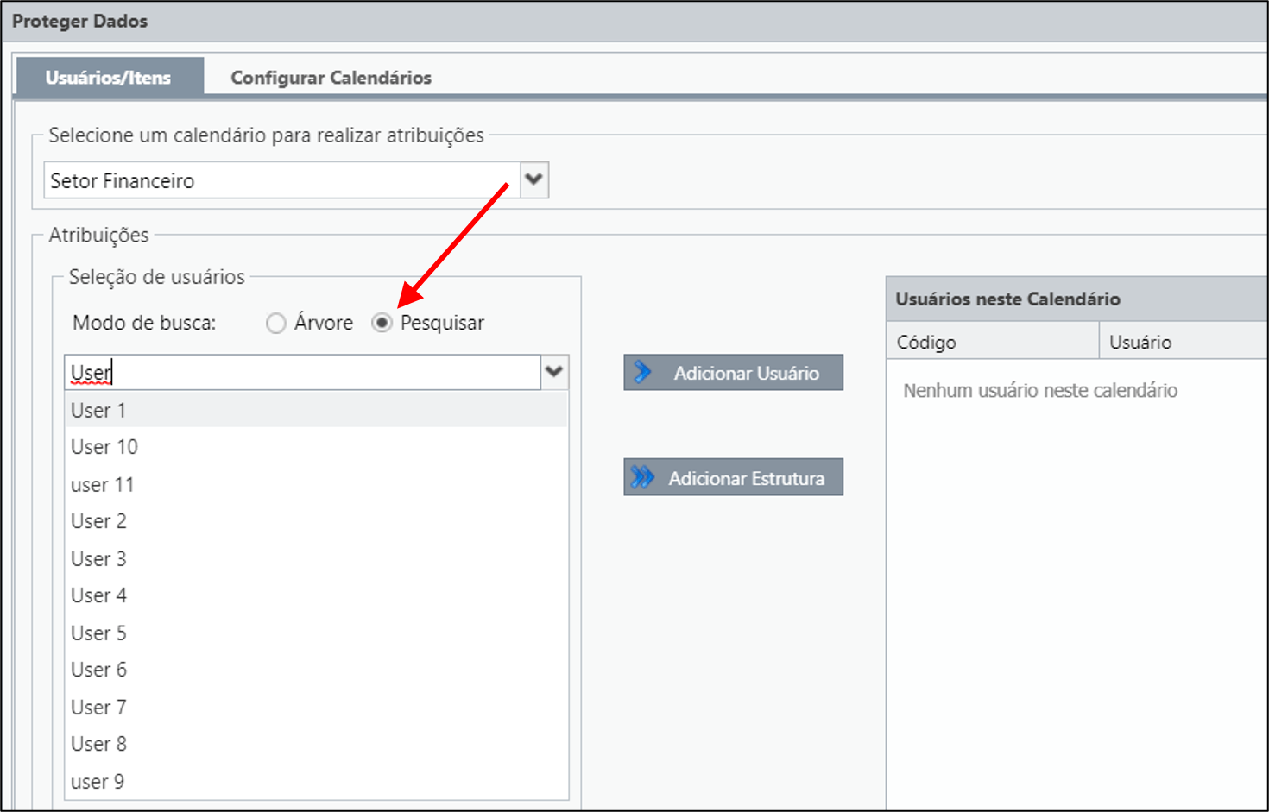Switch to Configurar Calendários tab

(331, 78)
